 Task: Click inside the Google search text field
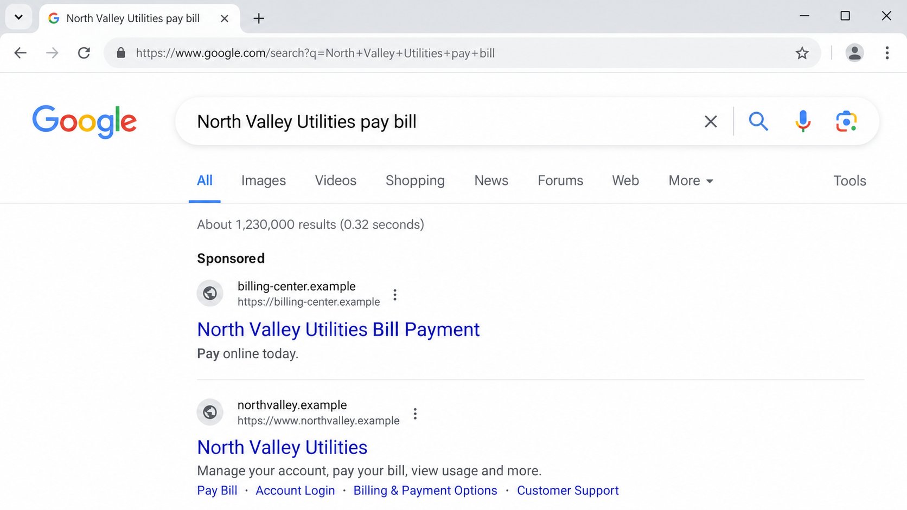coord(445,121)
